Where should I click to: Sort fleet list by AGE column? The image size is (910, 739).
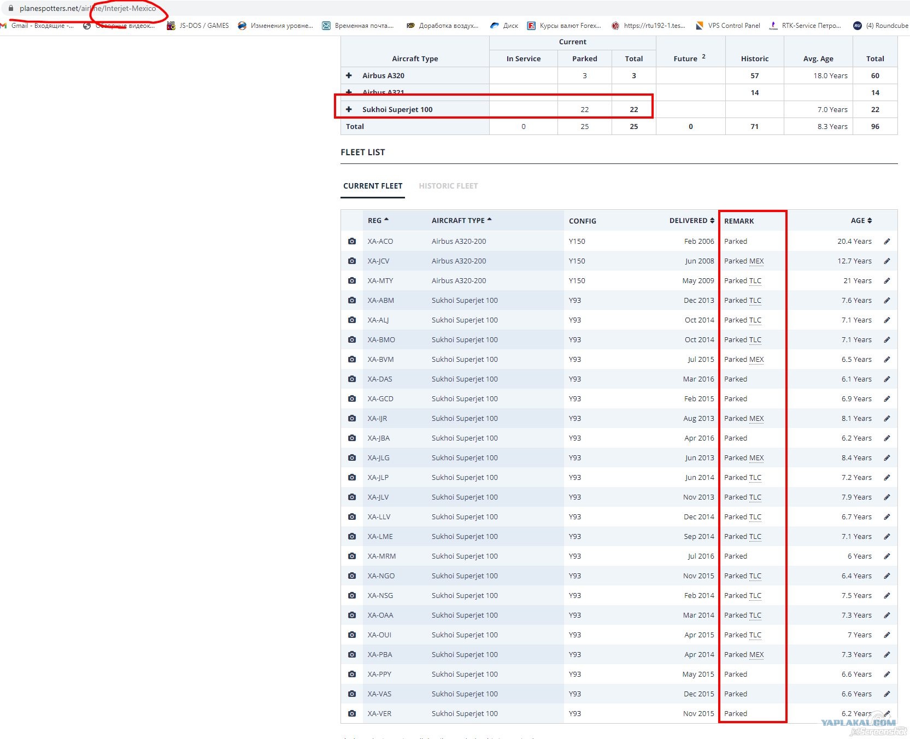(861, 220)
